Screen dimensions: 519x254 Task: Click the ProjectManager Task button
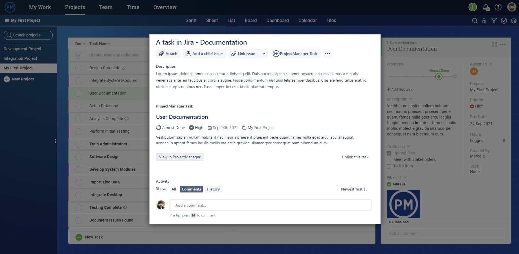pos(295,54)
